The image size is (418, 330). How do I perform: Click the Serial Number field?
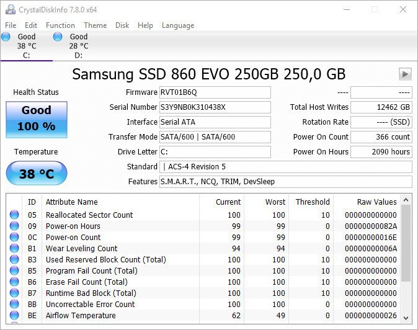[215, 107]
